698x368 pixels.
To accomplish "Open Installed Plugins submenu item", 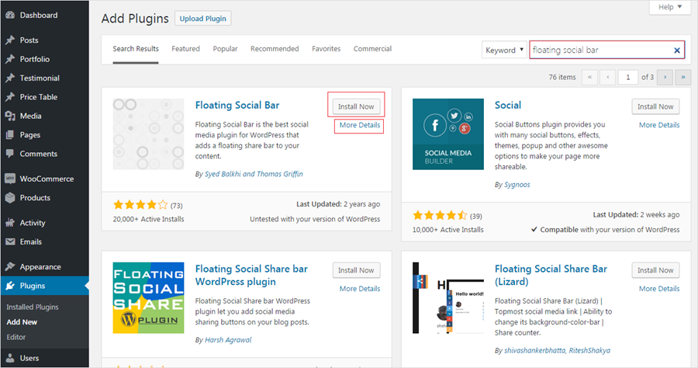I will [33, 307].
